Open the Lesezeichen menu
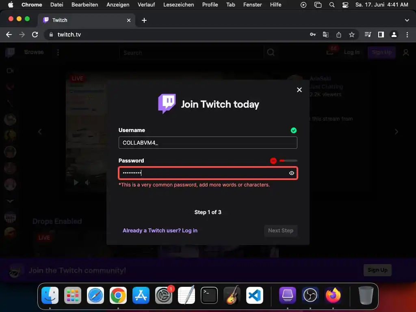 click(x=179, y=4)
